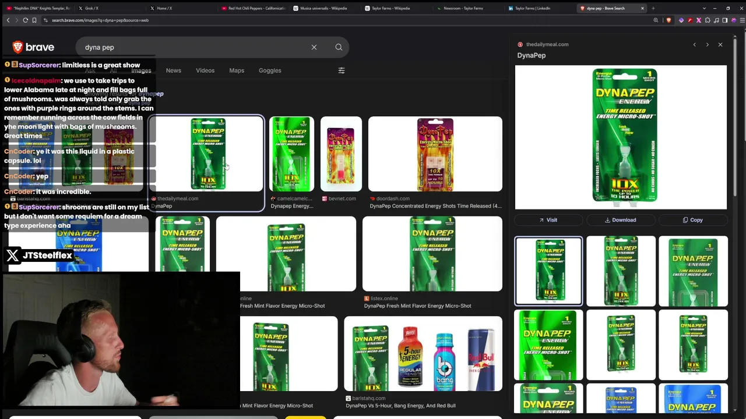The height and width of the screenshot is (419, 746).
Task: Open the DynaPep vs 5-Hour comparison image
Action: pos(423,354)
